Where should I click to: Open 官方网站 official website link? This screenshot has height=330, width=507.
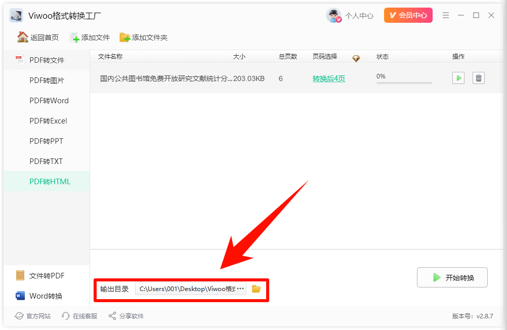33,316
